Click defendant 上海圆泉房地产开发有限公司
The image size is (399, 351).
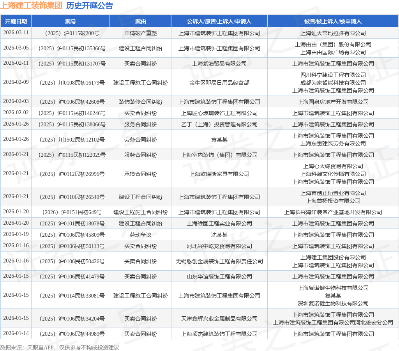[333, 102]
